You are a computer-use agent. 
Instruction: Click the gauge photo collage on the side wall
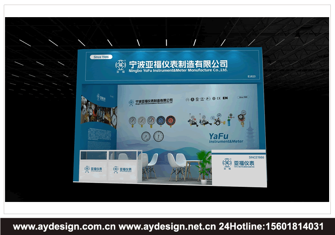[99, 112]
